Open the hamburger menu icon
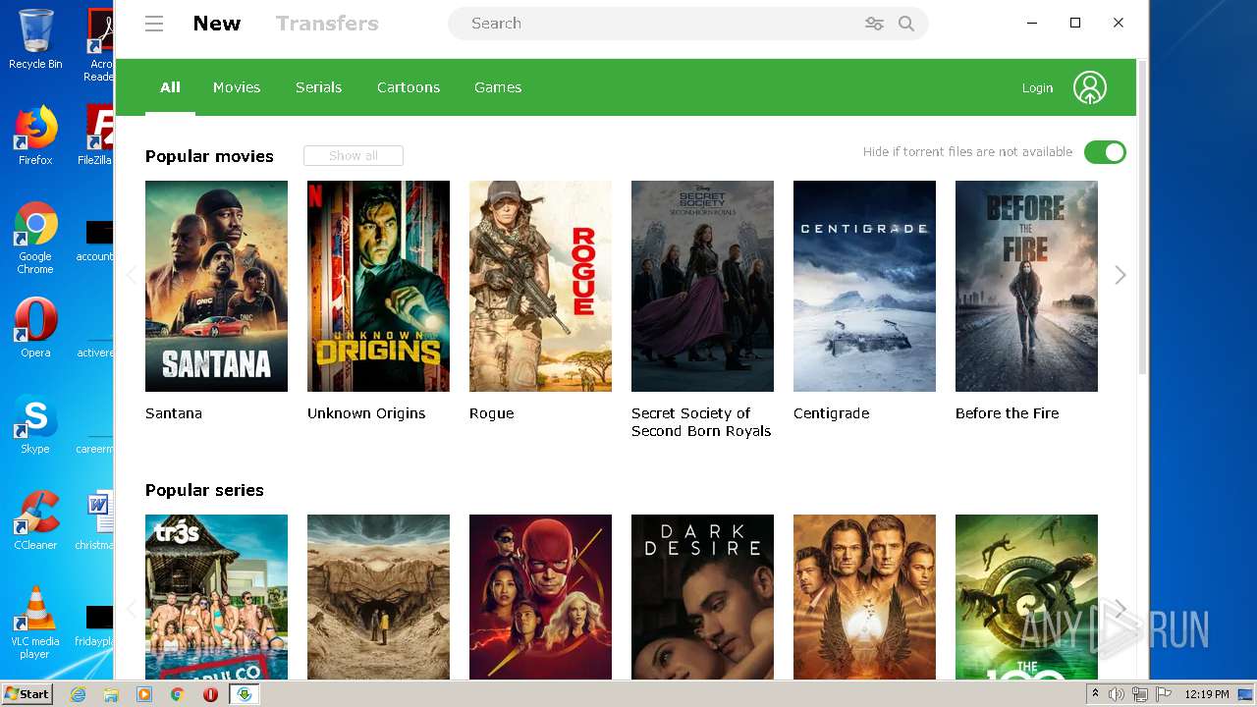 (x=154, y=24)
